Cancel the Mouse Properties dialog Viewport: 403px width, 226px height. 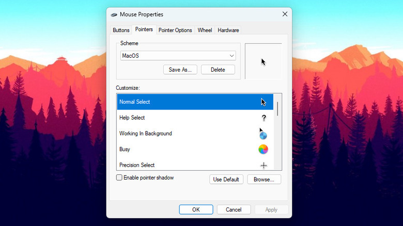tap(234, 209)
